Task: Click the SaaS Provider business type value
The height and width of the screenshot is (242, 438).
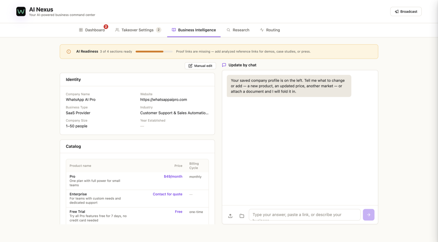Action: point(78,113)
